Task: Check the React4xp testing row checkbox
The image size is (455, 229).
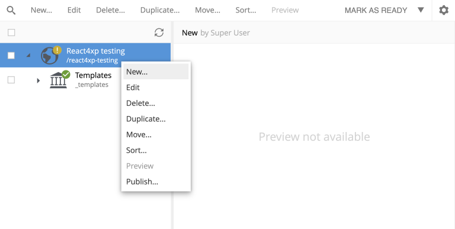Action: [x=11, y=56]
